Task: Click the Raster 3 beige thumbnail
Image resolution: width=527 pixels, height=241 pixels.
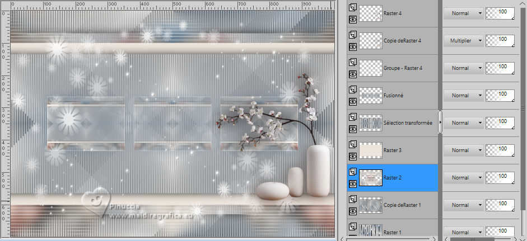Action: [371, 150]
